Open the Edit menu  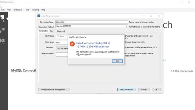pos(3,10)
